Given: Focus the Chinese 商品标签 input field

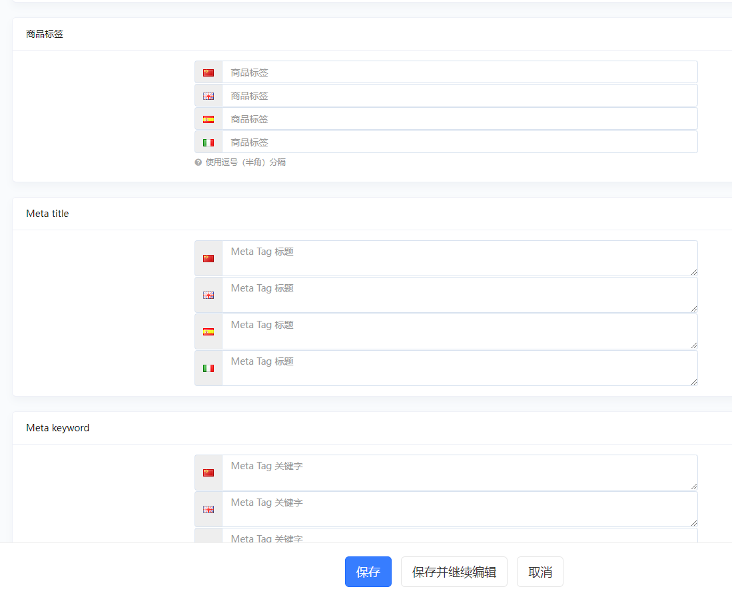Looking at the screenshot, I should coord(460,73).
